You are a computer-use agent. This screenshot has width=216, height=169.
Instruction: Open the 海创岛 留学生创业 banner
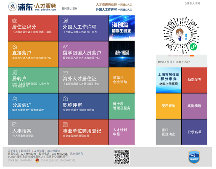(x=122, y=28)
